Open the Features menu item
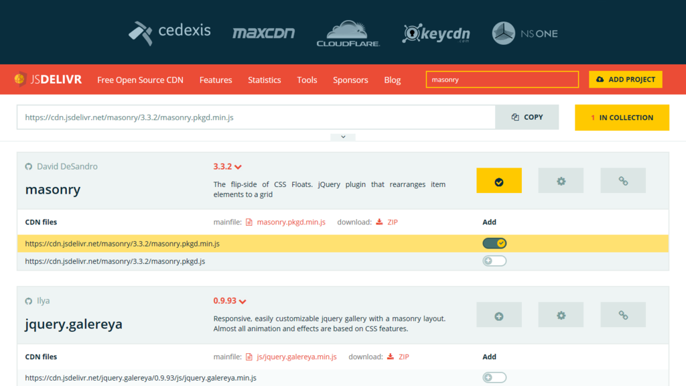Screen dimensions: 686x386 (216, 80)
